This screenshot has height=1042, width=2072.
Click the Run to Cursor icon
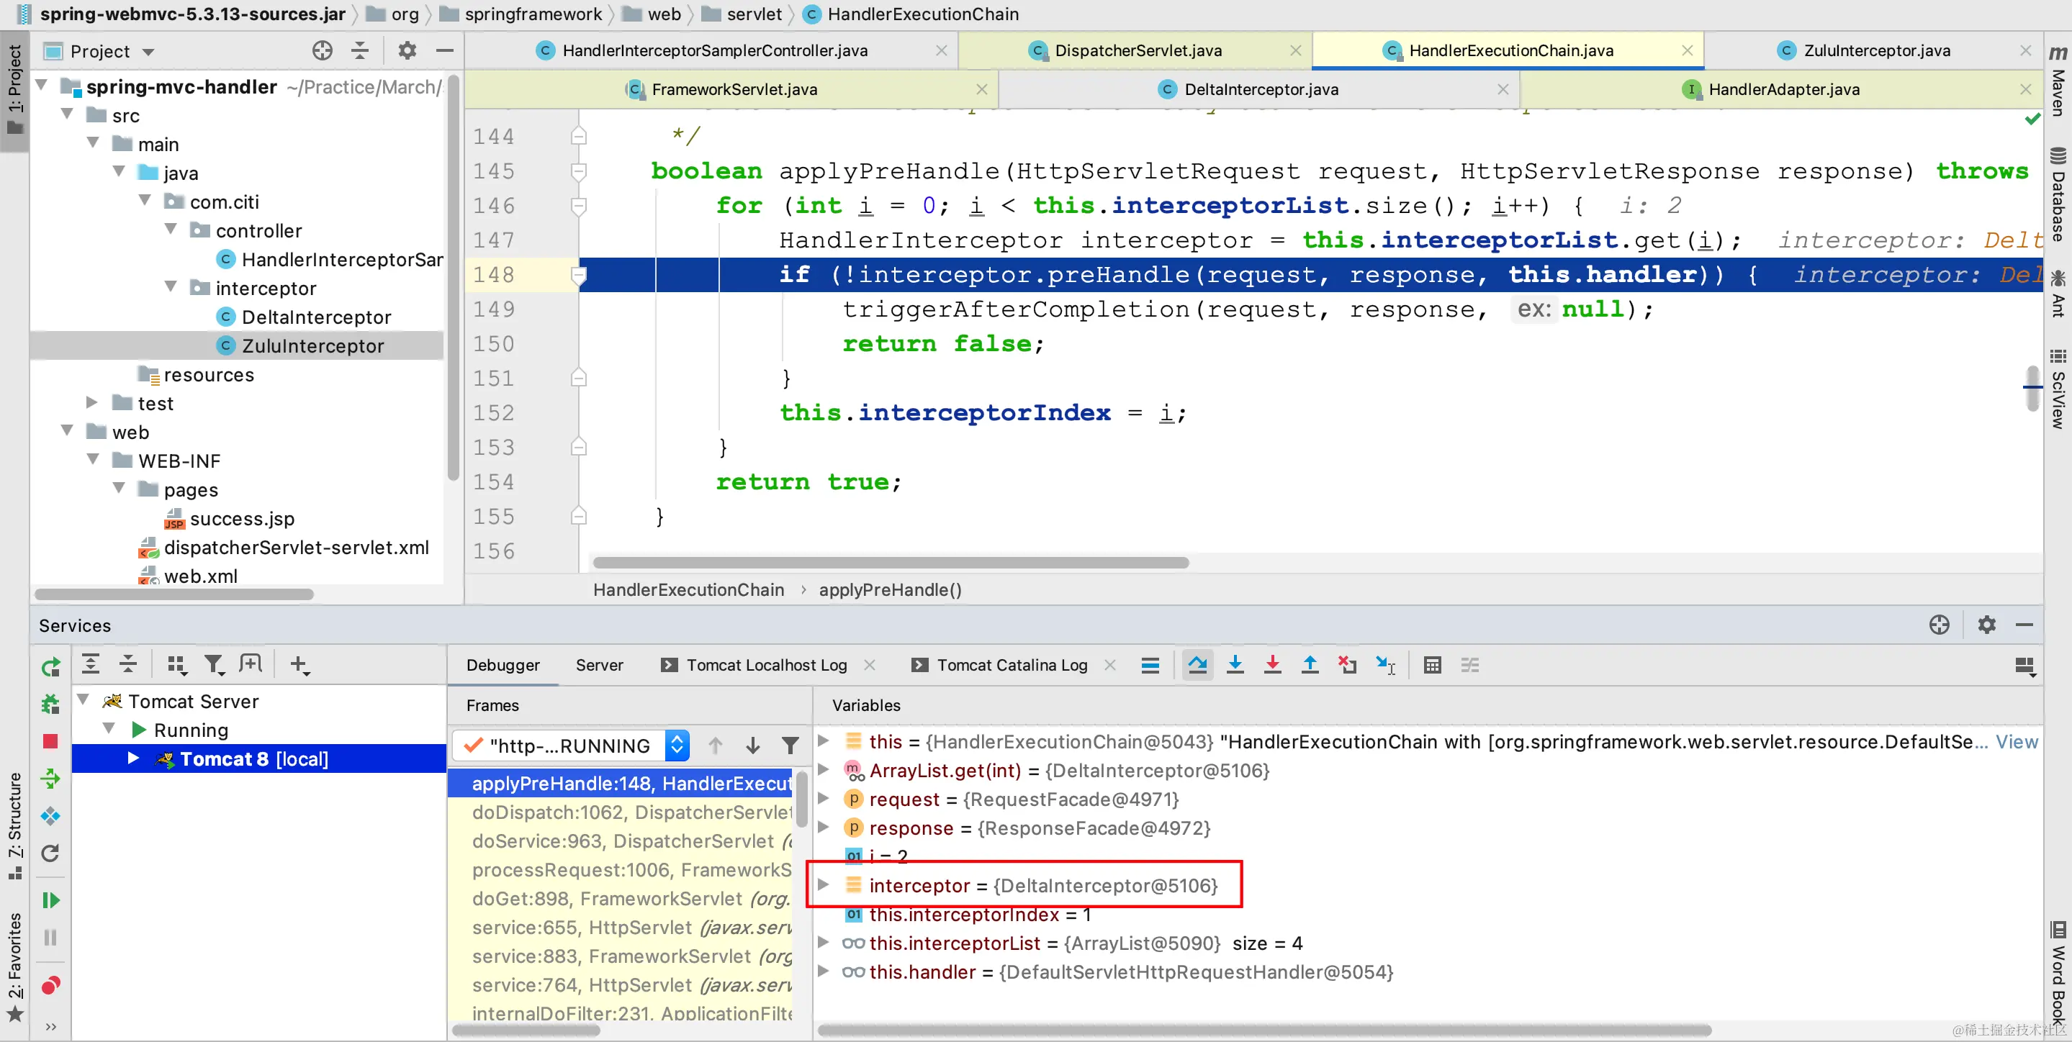[x=1385, y=665]
